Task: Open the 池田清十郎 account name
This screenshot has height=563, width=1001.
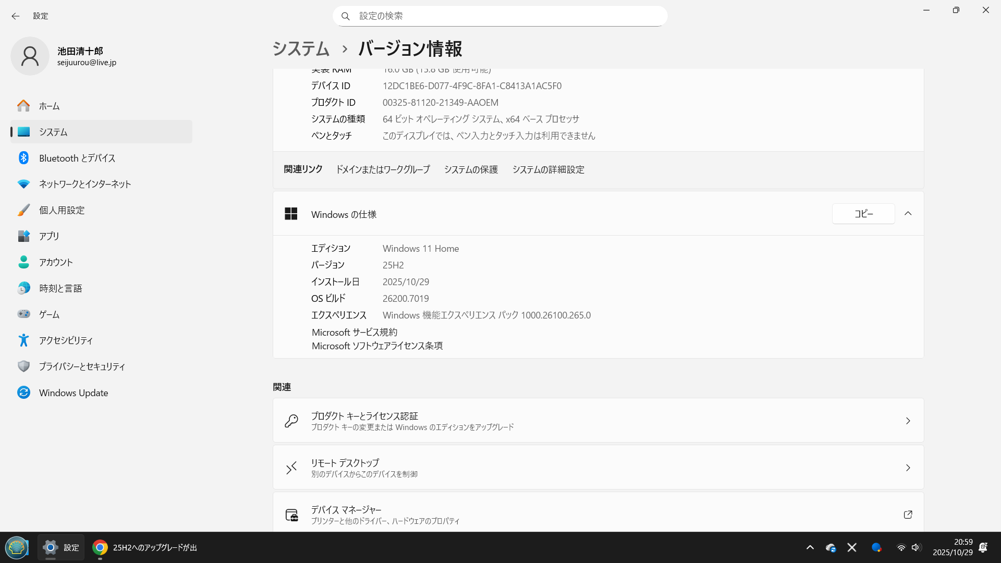Action: tap(80, 51)
